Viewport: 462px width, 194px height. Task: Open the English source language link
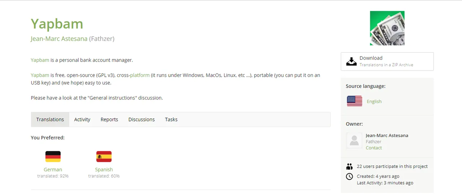click(x=374, y=101)
